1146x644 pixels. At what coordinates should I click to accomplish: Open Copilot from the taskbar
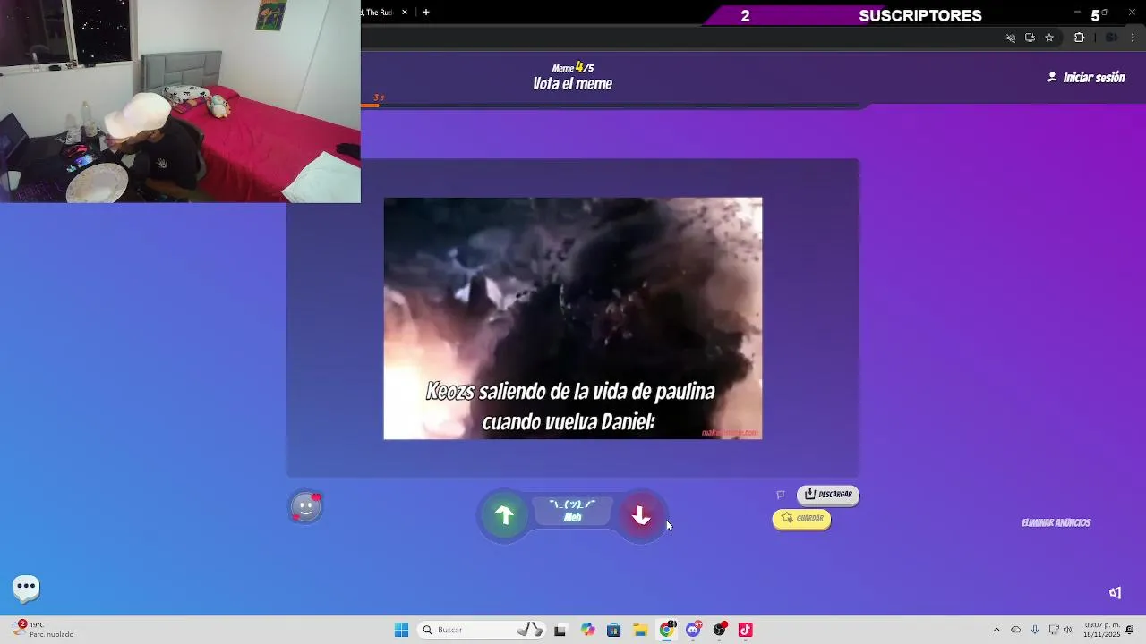click(x=587, y=630)
